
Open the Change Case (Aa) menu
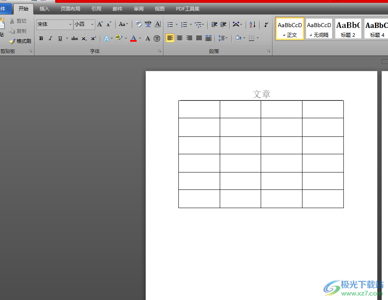pyautogui.click(x=123, y=24)
